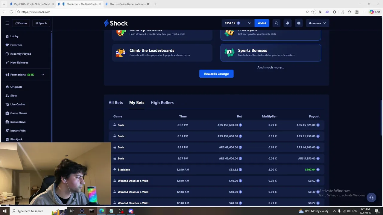Viewport: 383px width, 215px height.
Task: Open the support headset floating button
Action: click(x=371, y=197)
